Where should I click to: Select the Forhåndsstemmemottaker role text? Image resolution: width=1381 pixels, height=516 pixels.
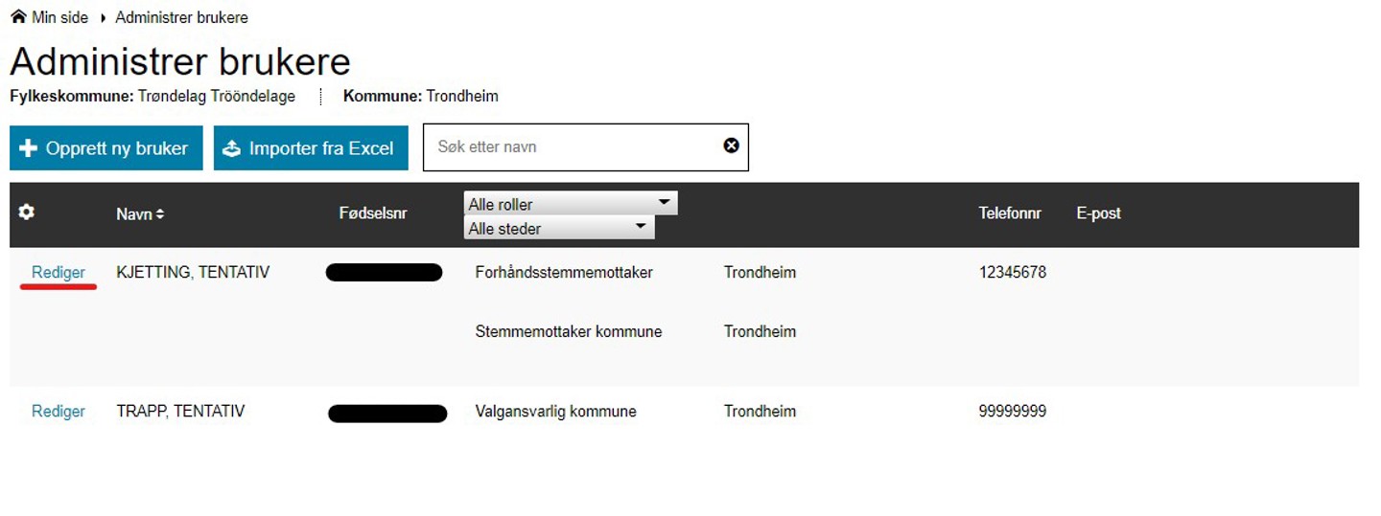pos(564,273)
